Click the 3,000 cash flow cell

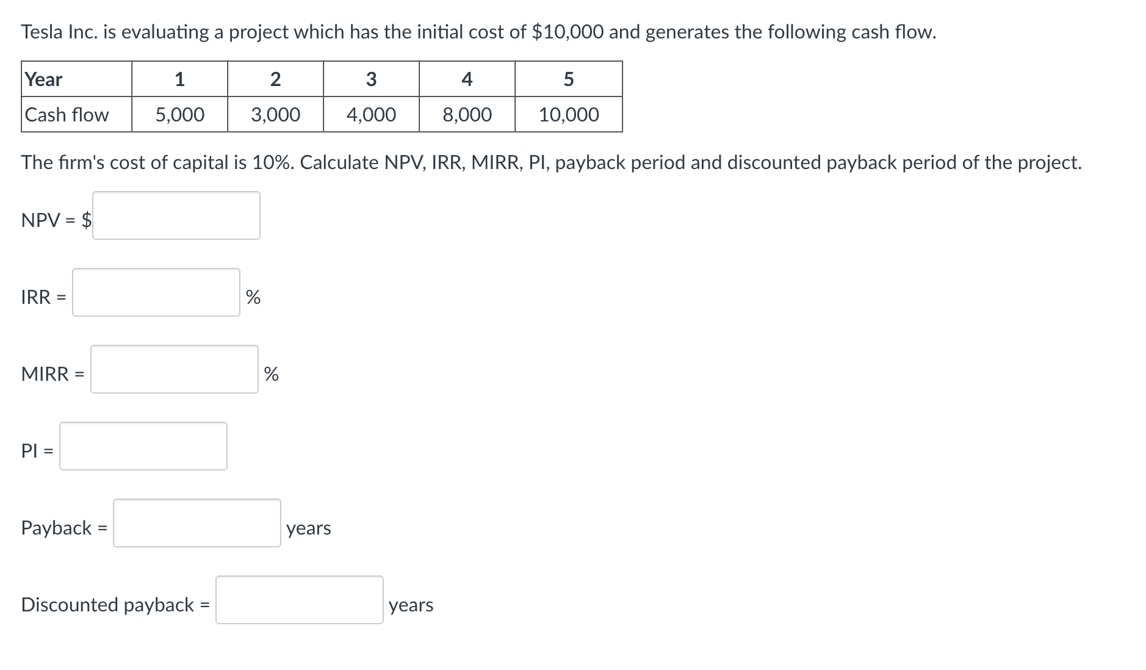(275, 114)
